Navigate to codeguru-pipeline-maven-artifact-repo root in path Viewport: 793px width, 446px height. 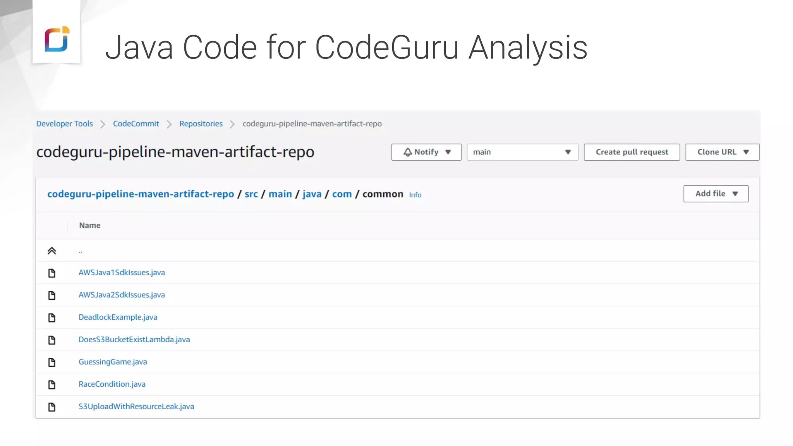(141, 194)
